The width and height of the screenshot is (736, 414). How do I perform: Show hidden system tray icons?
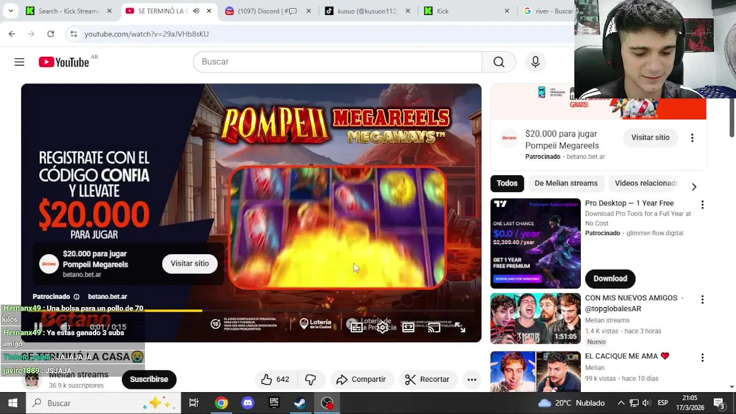[x=622, y=403]
